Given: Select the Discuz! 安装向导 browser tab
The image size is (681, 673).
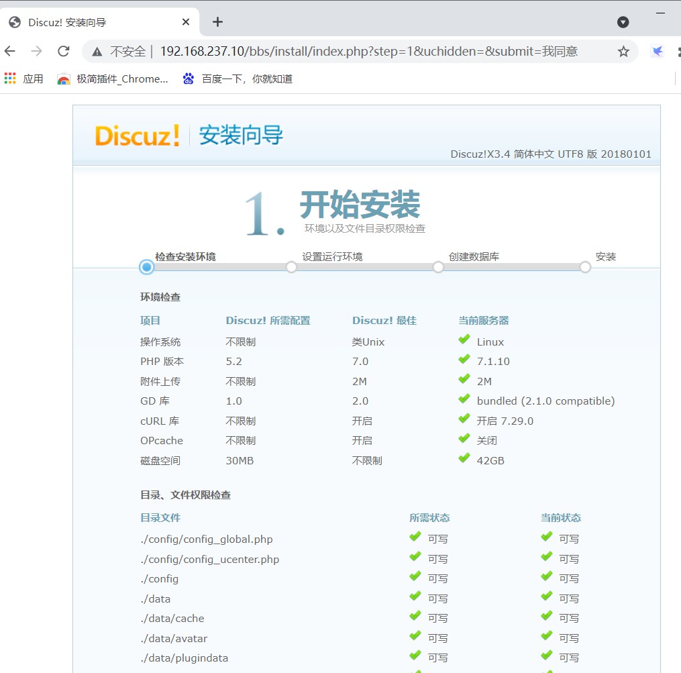Looking at the screenshot, I should pyautogui.click(x=100, y=22).
